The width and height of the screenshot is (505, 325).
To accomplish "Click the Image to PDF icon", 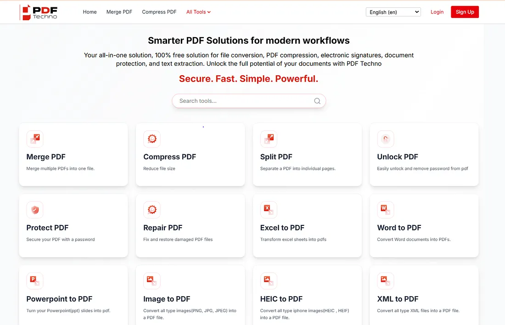I will [x=152, y=281].
